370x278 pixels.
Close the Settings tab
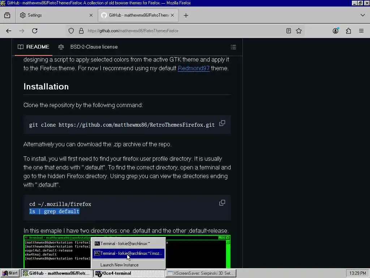pos(91,15)
